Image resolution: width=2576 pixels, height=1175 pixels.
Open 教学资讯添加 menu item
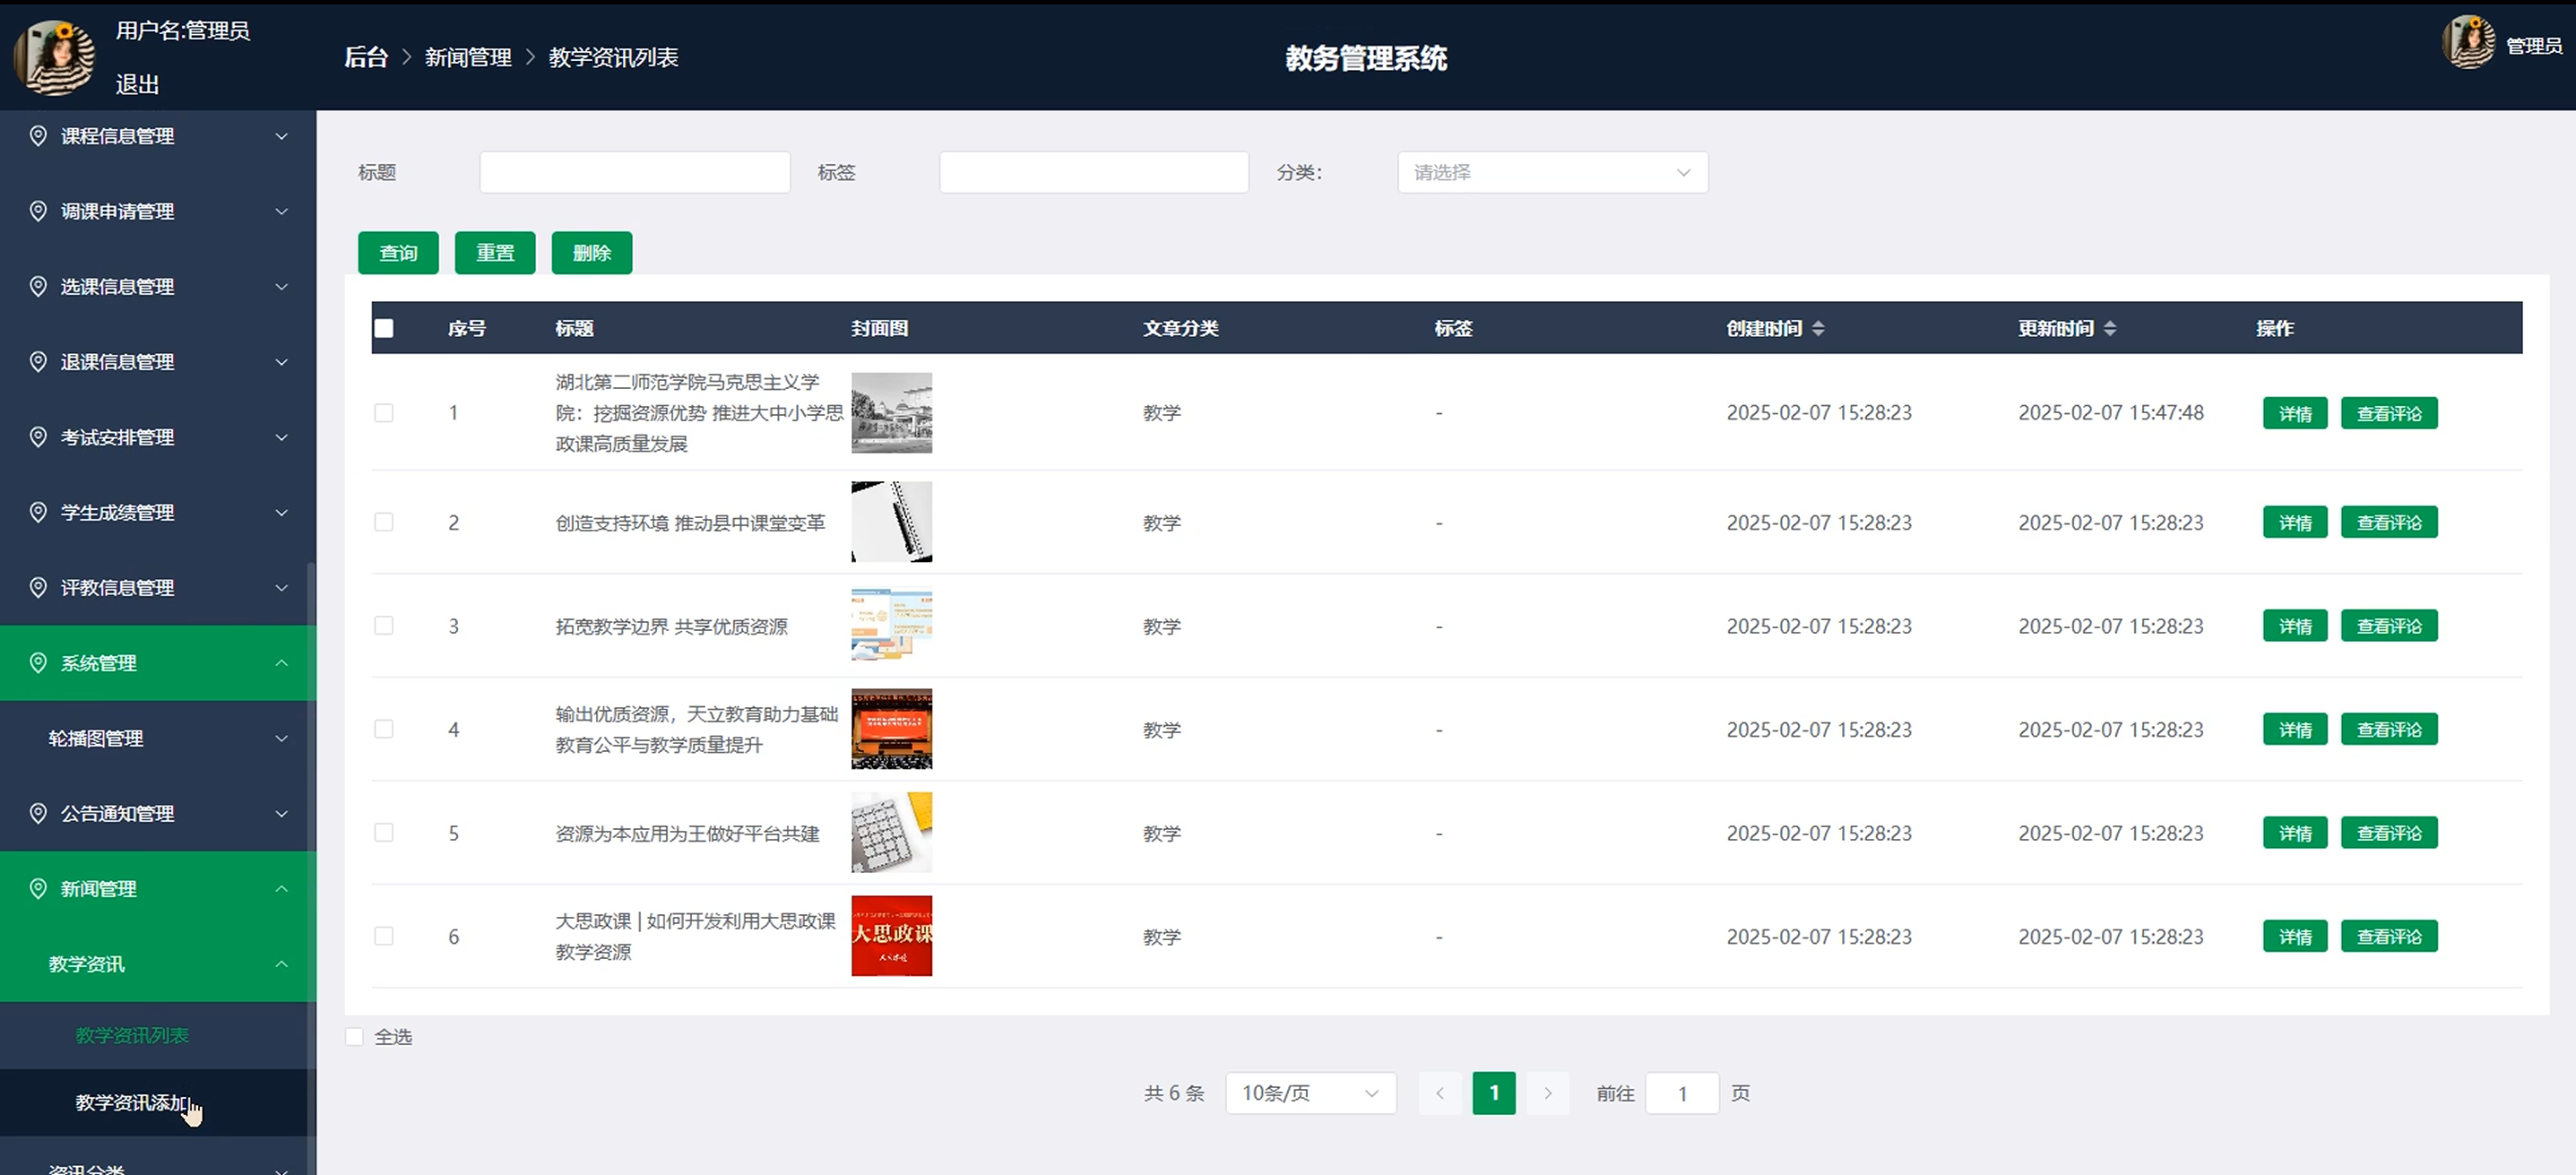pyautogui.click(x=132, y=1102)
